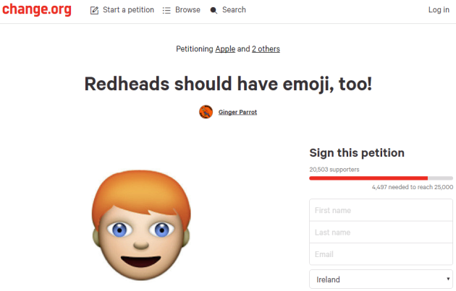Click the change.org logo

pyautogui.click(x=36, y=10)
